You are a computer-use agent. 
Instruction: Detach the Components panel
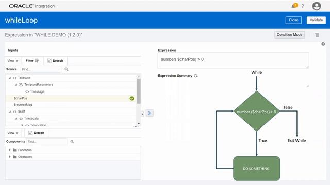[x=36, y=133]
